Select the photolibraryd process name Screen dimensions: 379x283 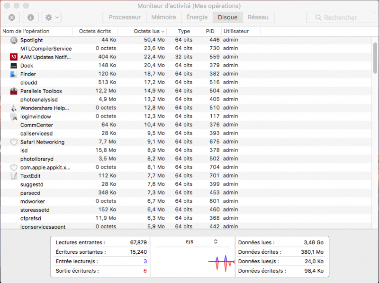click(x=37, y=159)
